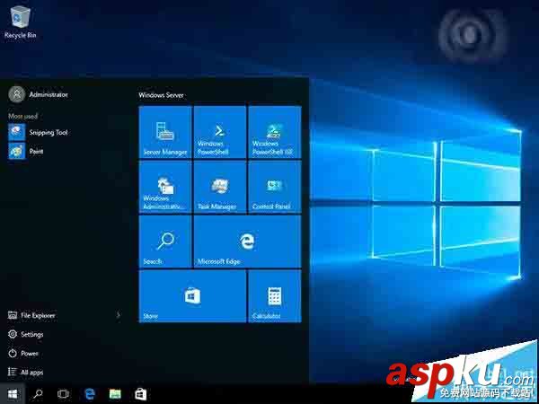Open Snipping Tool from Most used
Screen dimensions: 539x404
click(x=38, y=132)
